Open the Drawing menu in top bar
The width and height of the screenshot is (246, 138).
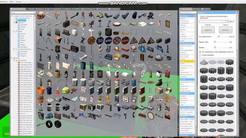click(x=19, y=2)
